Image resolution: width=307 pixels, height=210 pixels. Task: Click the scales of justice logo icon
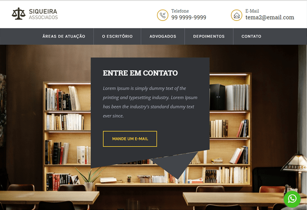tap(19, 14)
